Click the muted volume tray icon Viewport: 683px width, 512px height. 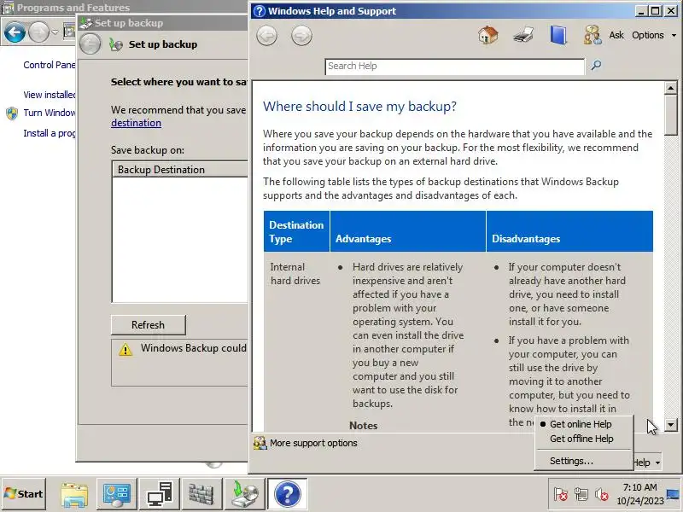pos(602,494)
